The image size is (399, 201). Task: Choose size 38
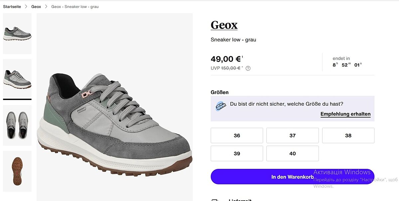[348, 135]
